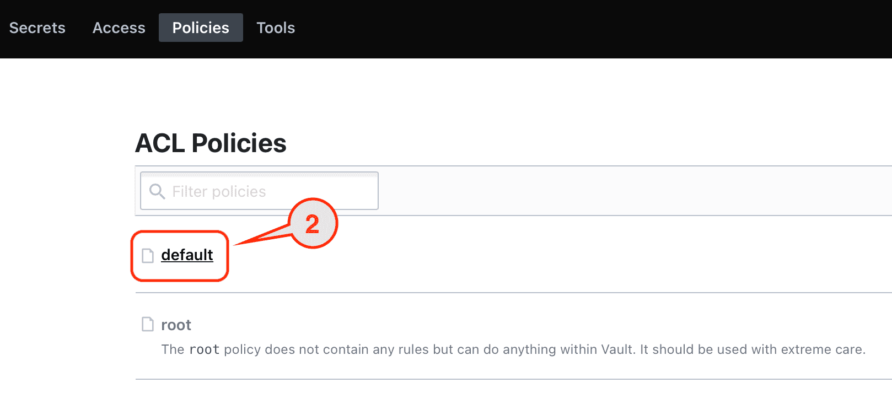Image resolution: width=892 pixels, height=420 pixels.
Task: Click empty area of the black navigation bar
Action: point(551,29)
